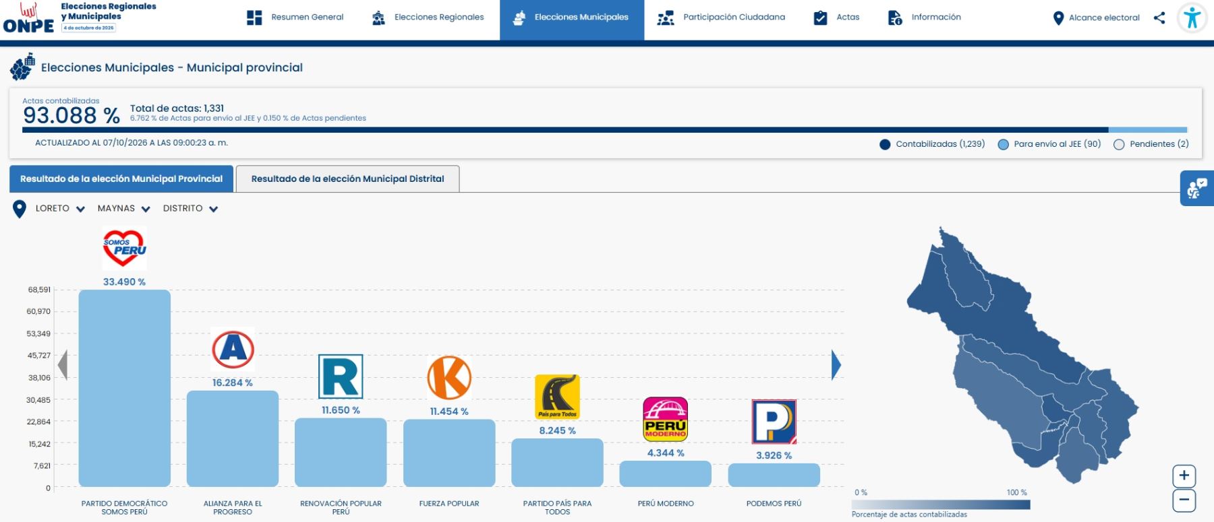Expand the DISTRITO dropdown
The width and height of the screenshot is (1214, 522).
(190, 209)
